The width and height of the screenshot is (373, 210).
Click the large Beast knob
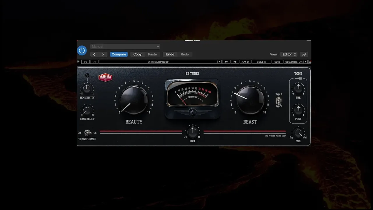tap(250, 100)
